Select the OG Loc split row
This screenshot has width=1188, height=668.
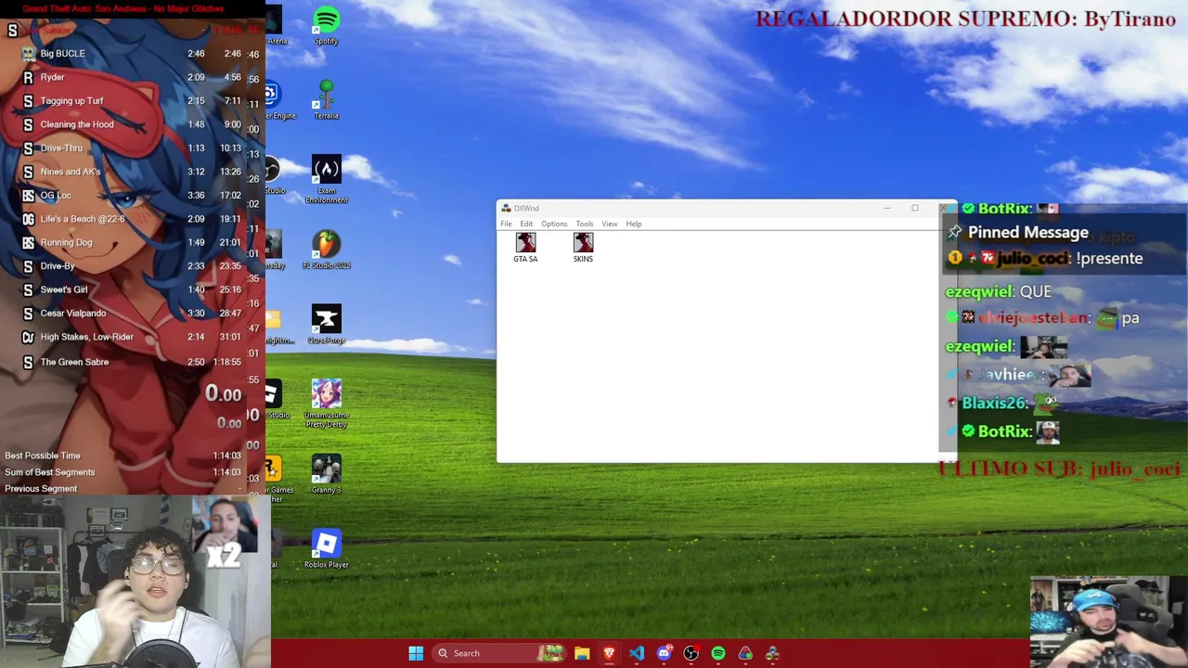(130, 196)
